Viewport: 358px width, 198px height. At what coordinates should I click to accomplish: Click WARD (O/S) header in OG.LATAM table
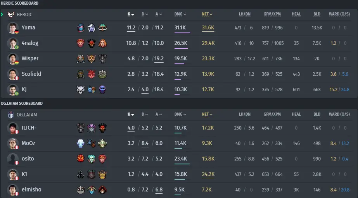click(x=339, y=114)
